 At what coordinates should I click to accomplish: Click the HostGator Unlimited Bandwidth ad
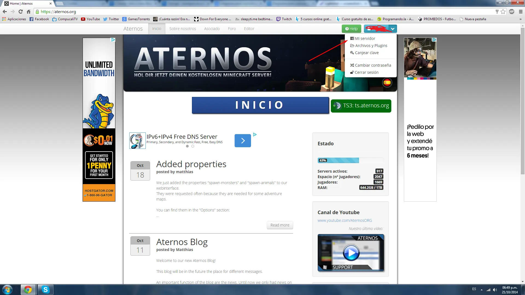[x=99, y=120]
